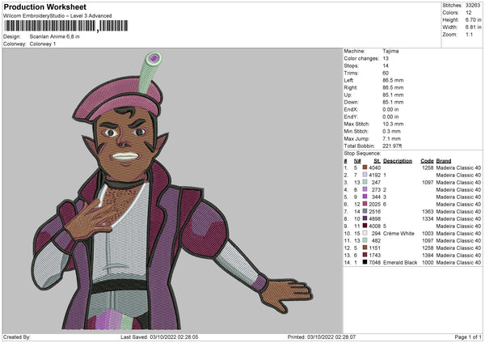Select the Height value 6.70 in

[473, 19]
